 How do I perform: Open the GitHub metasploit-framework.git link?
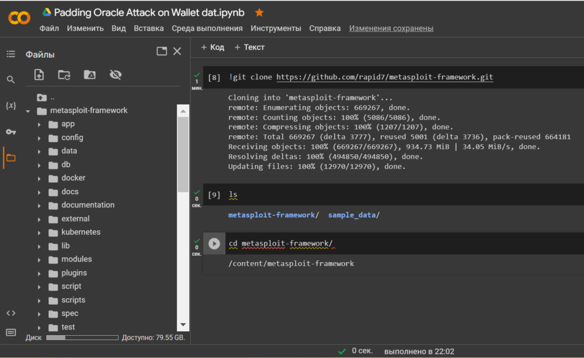[x=385, y=77]
